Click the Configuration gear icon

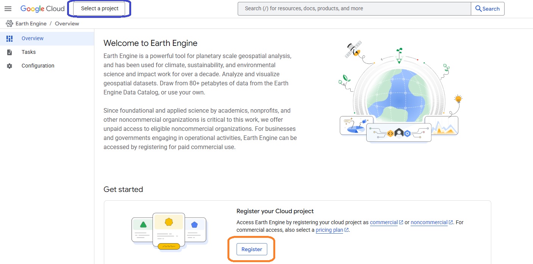point(9,66)
